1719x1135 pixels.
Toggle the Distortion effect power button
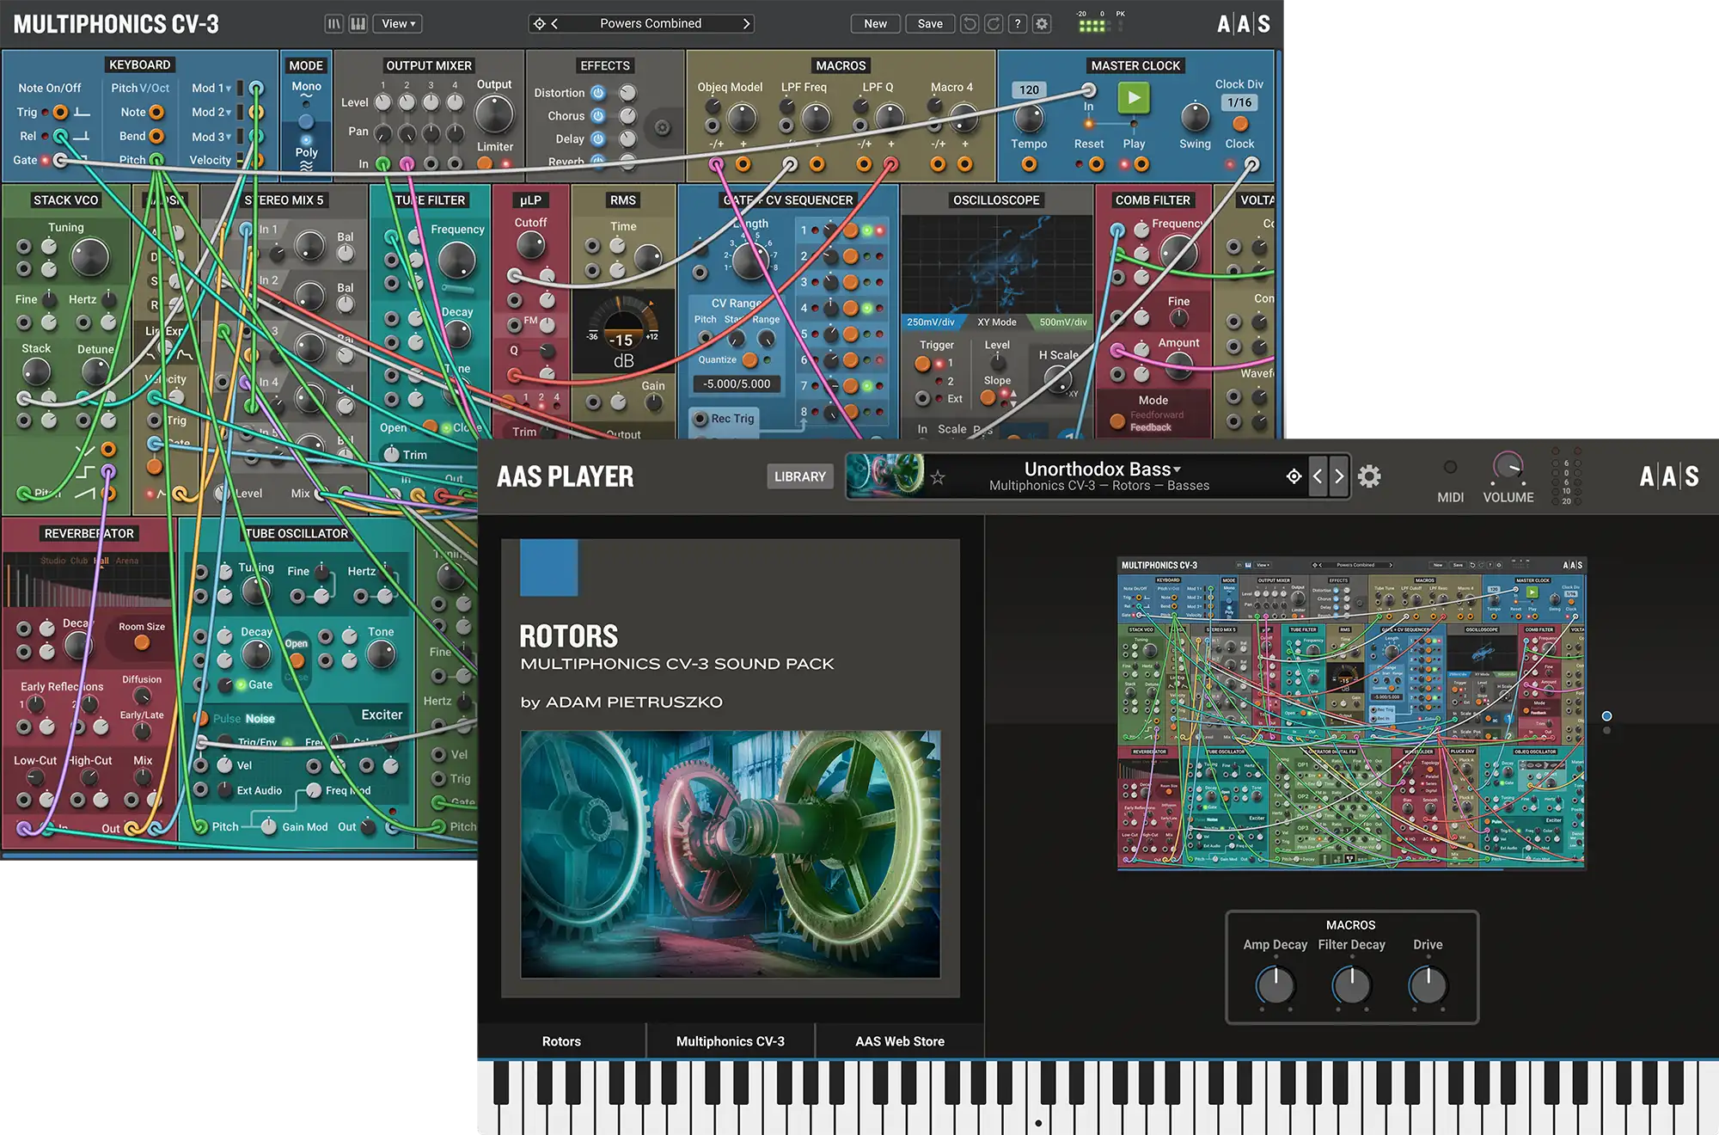tap(598, 93)
